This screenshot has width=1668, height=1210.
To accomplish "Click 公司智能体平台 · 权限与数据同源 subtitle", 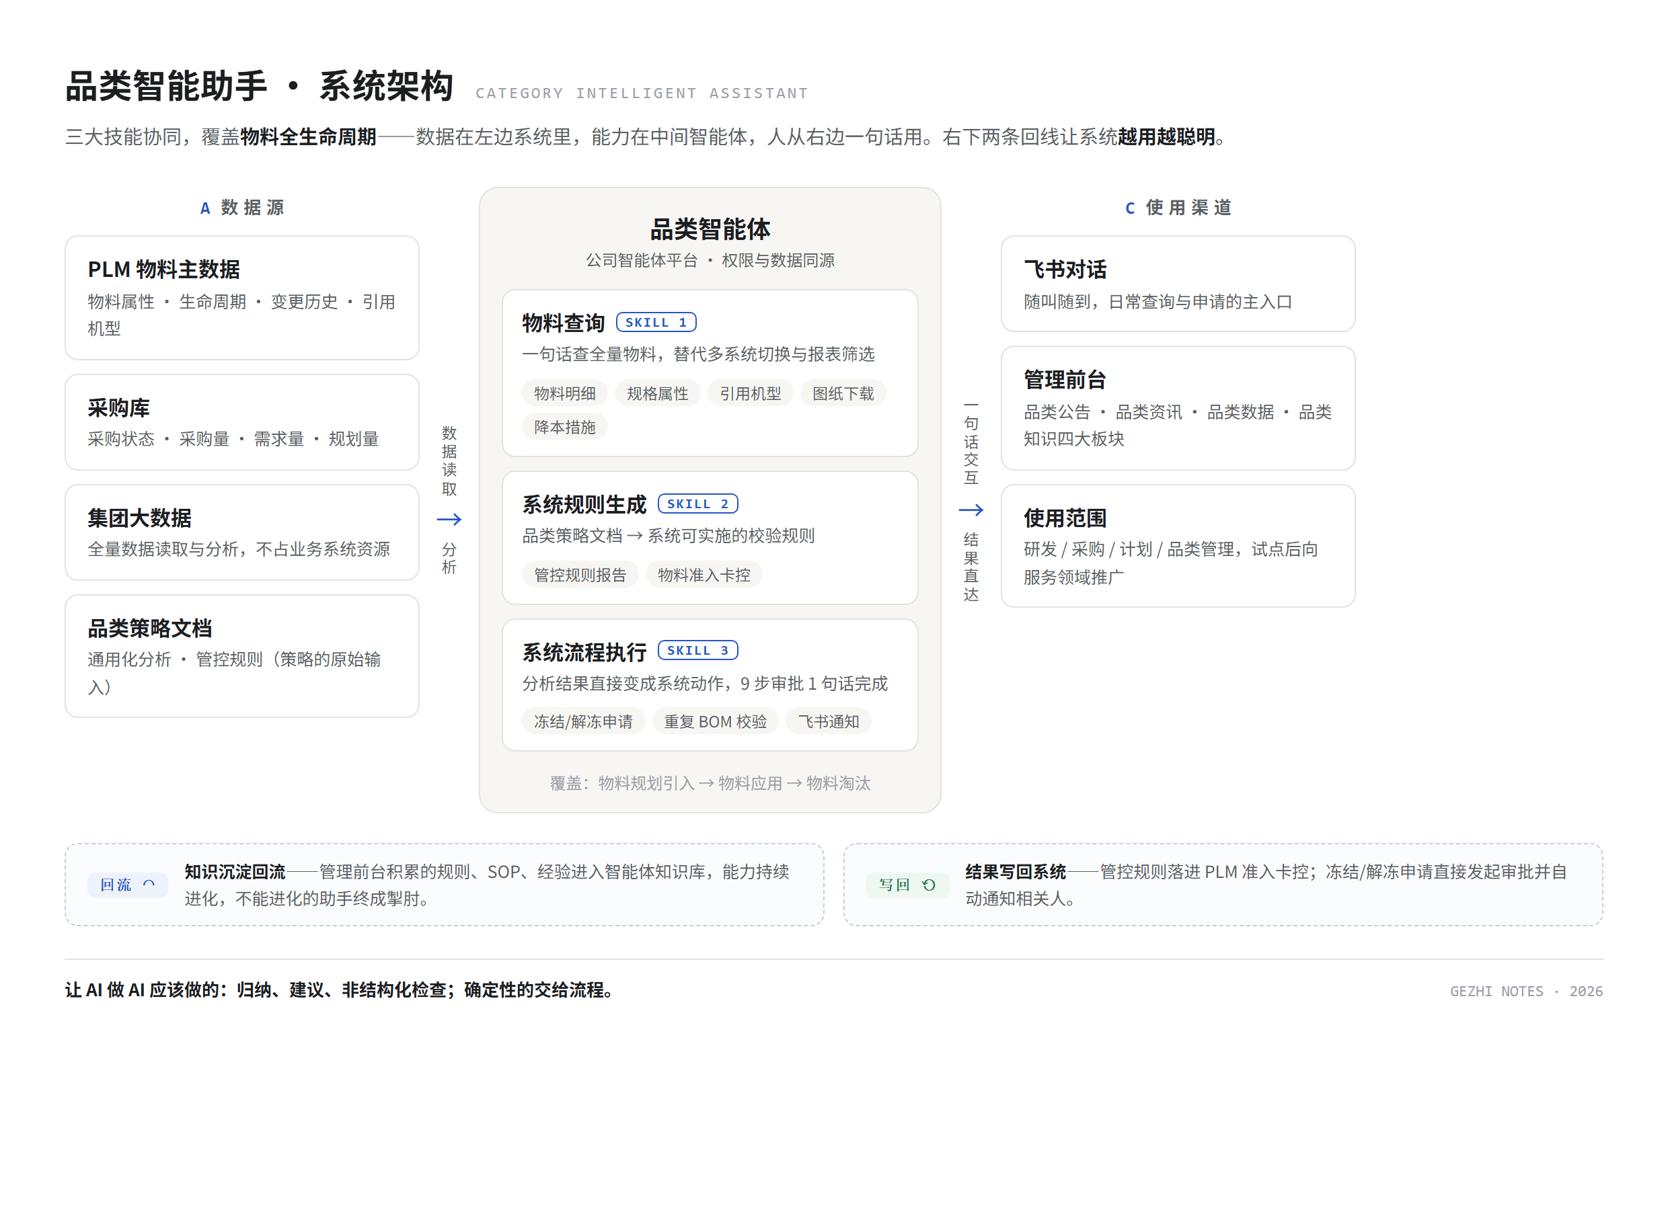I will pos(710,260).
